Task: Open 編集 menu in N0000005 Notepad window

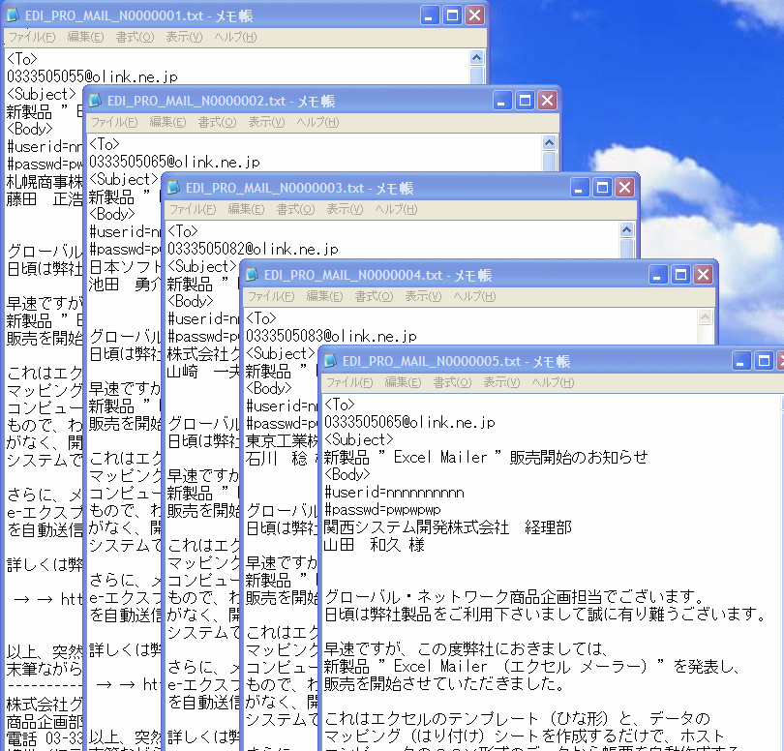Action: tap(403, 382)
